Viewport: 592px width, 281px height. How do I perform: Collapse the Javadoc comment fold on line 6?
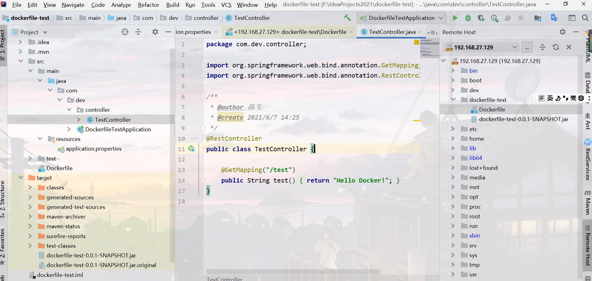(203, 97)
